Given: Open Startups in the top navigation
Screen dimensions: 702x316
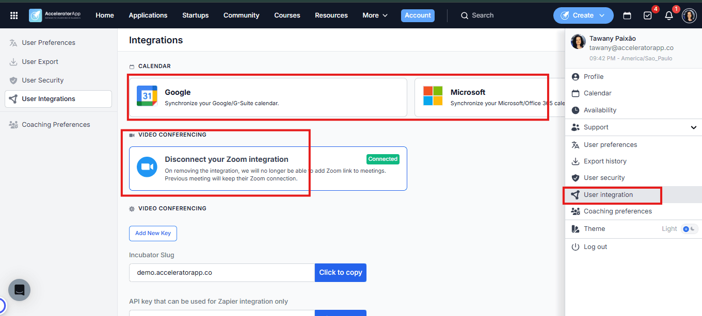Looking at the screenshot, I should click(x=196, y=15).
